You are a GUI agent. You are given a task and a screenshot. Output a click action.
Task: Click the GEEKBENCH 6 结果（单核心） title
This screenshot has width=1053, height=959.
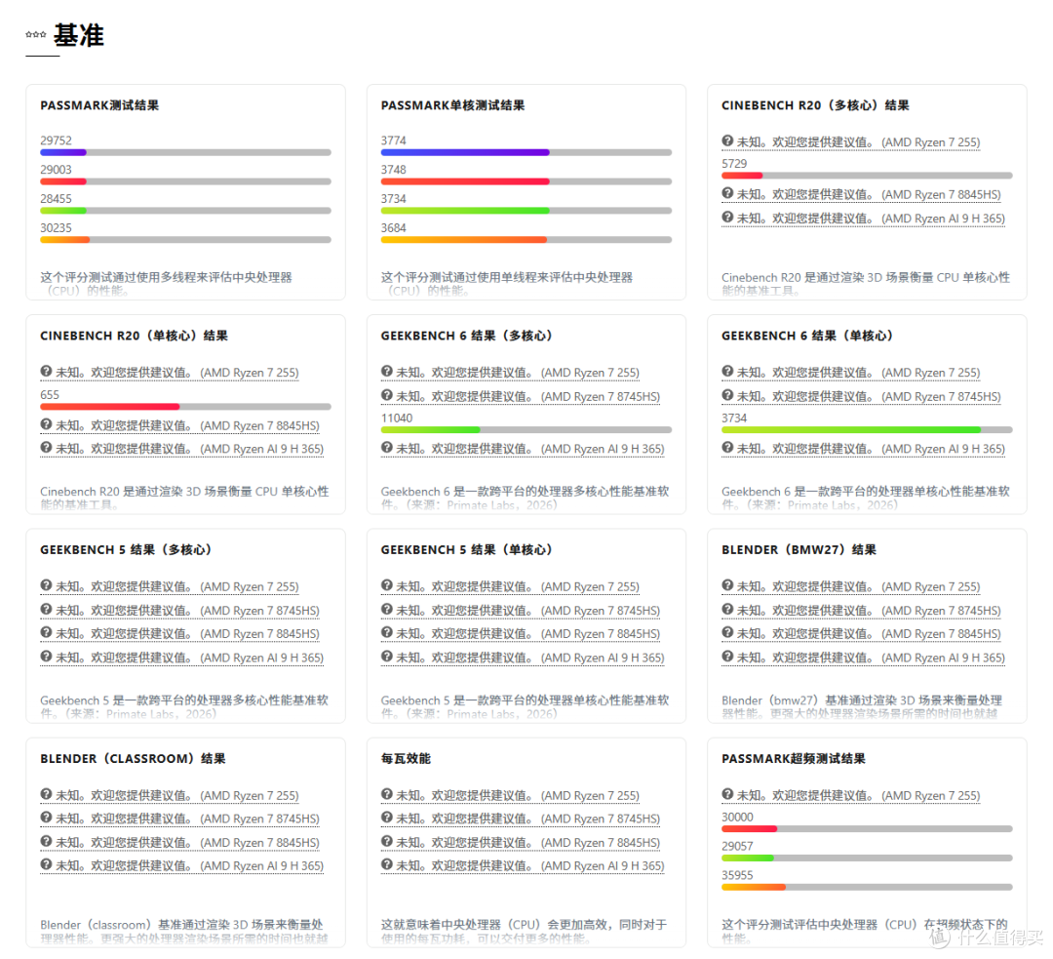click(807, 336)
